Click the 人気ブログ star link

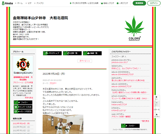122,3
